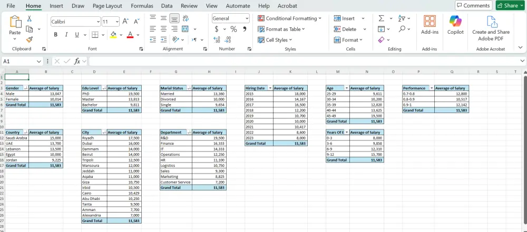Click the Wrap Text icon
Image resolution: width=527 pixels, height=232 pixels.
pos(185,18)
